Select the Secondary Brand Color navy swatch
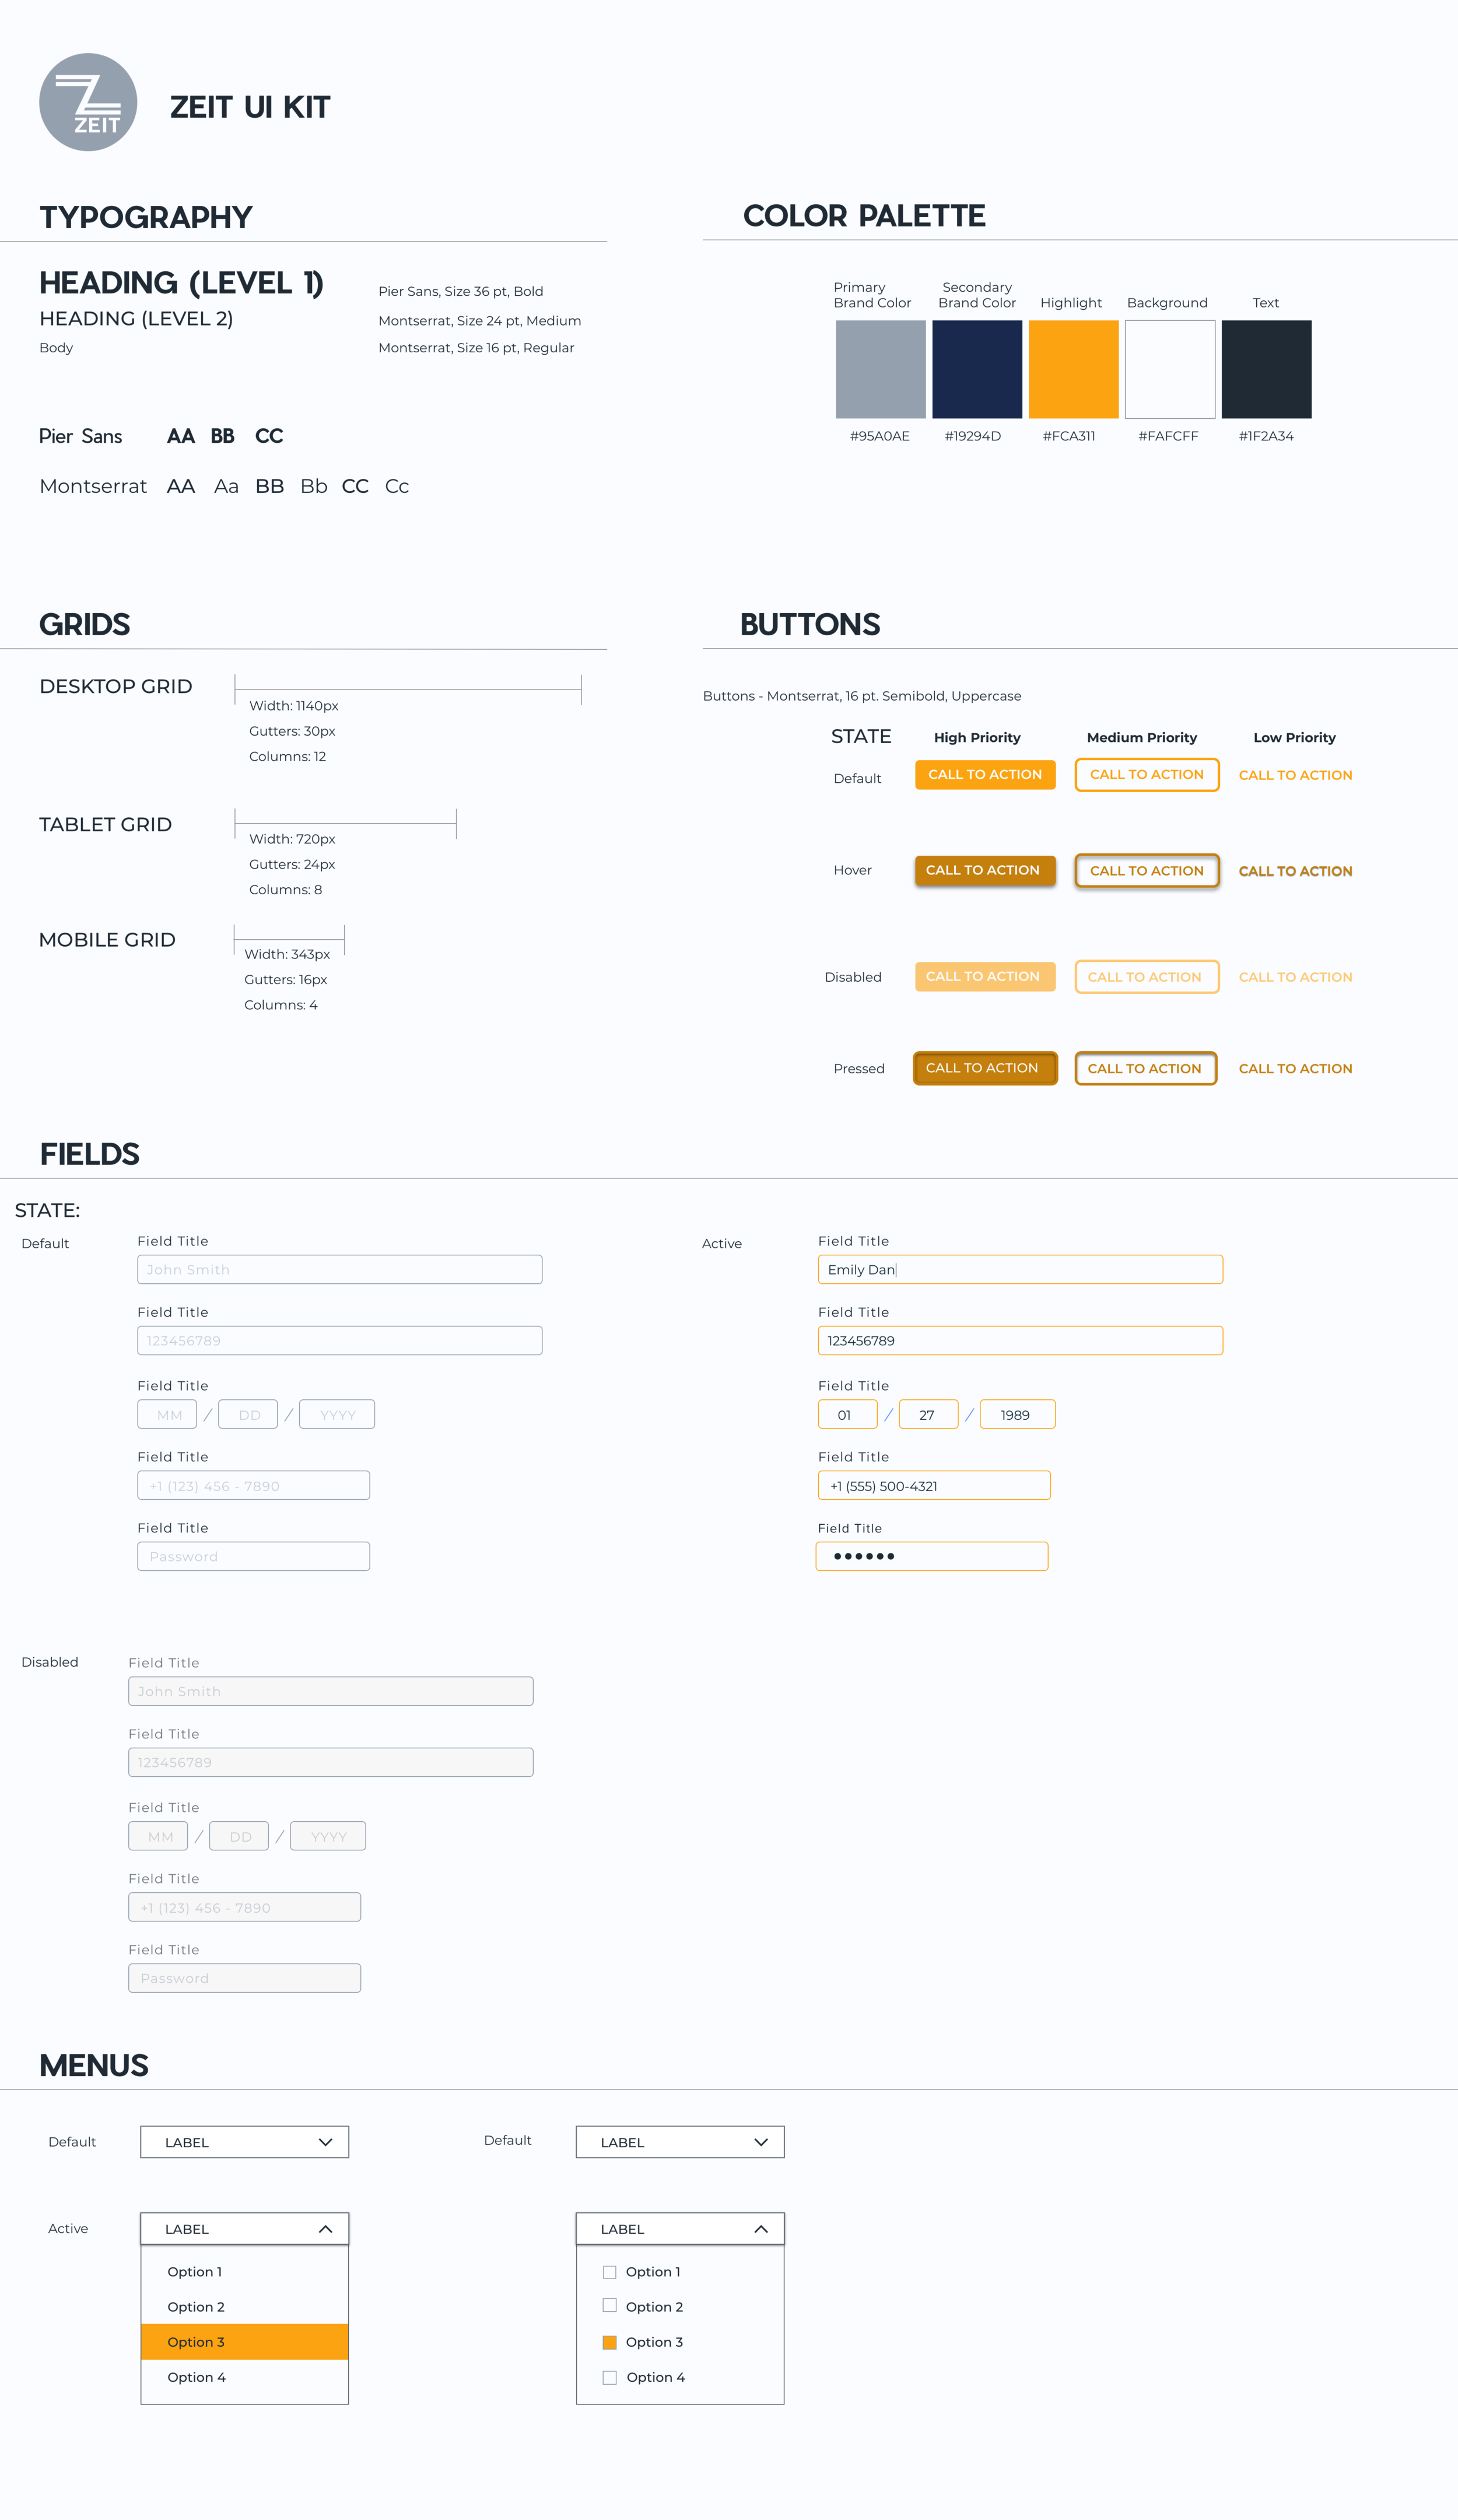 [x=977, y=369]
